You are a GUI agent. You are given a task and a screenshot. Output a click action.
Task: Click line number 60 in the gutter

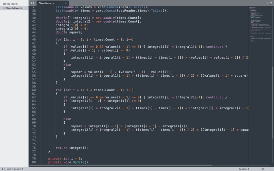34,90
